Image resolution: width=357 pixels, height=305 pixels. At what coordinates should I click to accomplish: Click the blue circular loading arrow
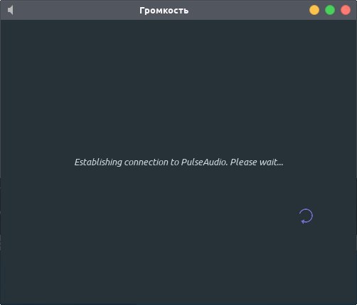coord(306,216)
